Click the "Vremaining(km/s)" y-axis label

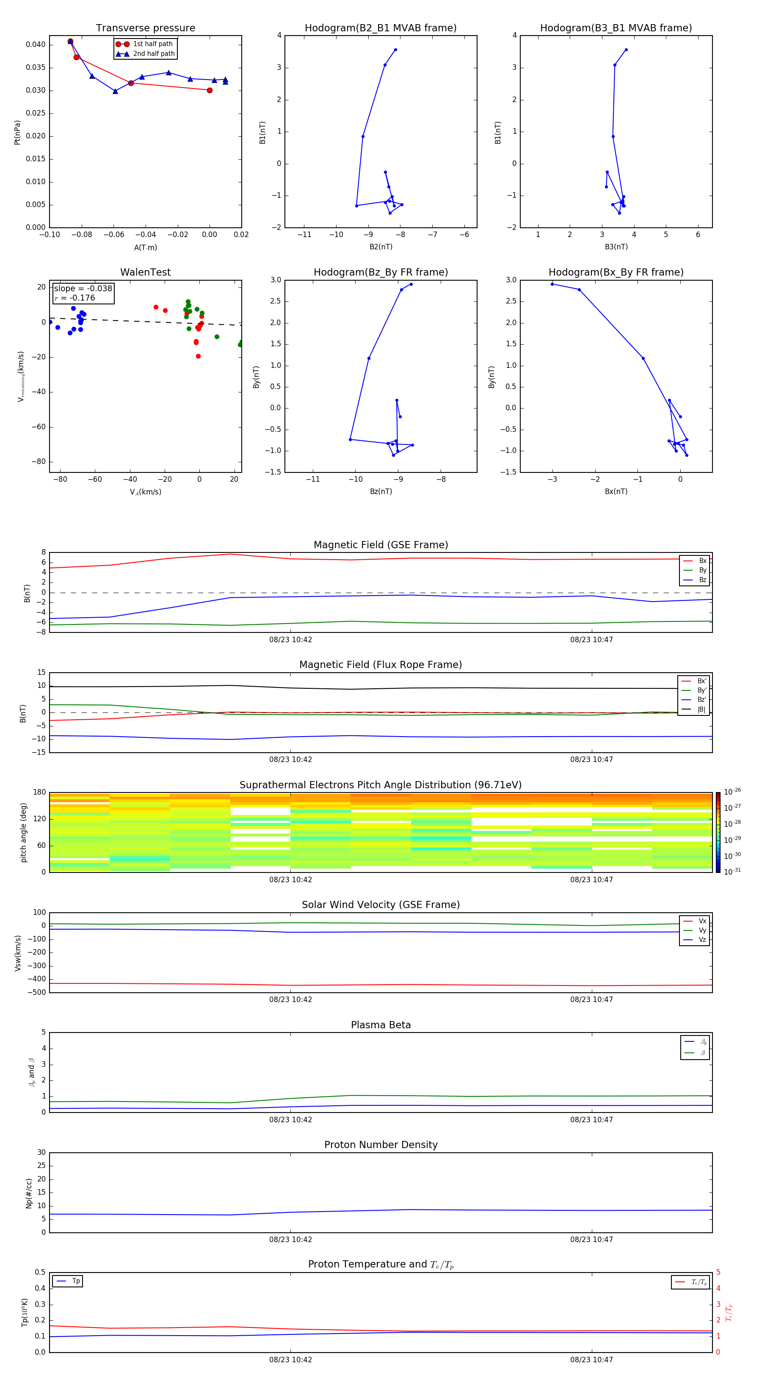(21, 376)
